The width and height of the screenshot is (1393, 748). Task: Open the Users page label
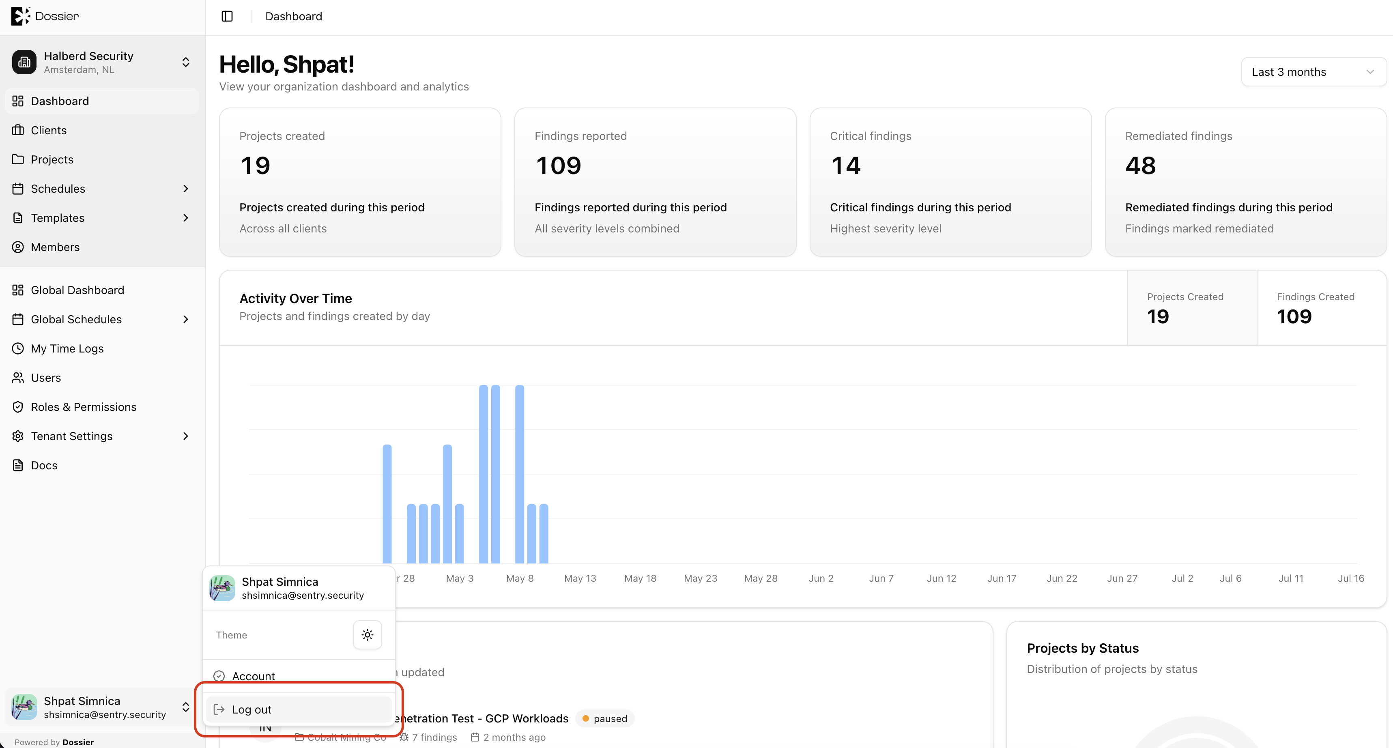[x=46, y=378]
